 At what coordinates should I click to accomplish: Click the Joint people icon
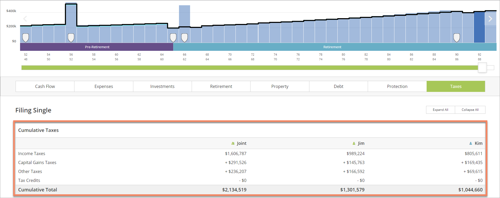pyautogui.click(x=233, y=143)
